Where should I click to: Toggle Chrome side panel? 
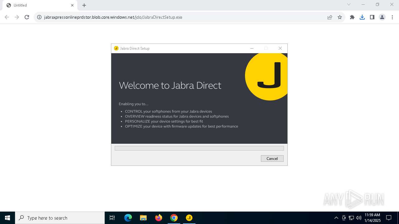click(x=372, y=17)
